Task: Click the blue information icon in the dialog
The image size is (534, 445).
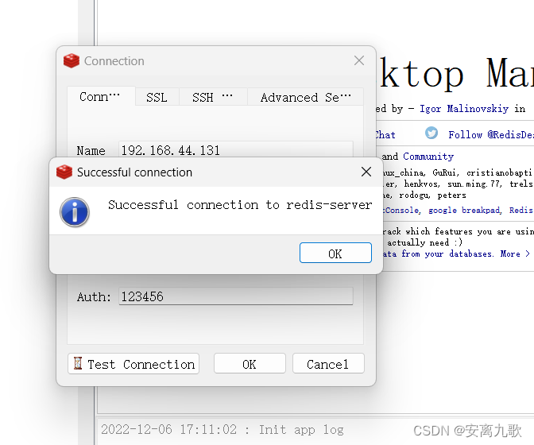Action: pyautogui.click(x=75, y=212)
